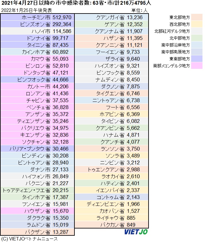Click the (C) VIETJOベトナムニュース copyright text
Screen dimensions: 205x242
tap(29, 239)
